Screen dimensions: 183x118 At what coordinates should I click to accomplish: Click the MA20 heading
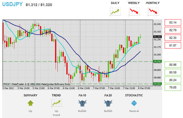point(108,95)
